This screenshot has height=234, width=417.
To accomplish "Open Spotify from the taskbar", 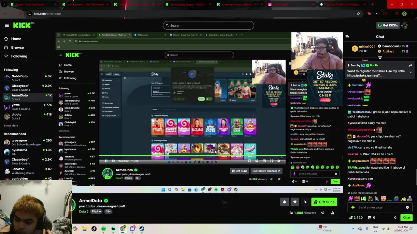I will (104, 229).
